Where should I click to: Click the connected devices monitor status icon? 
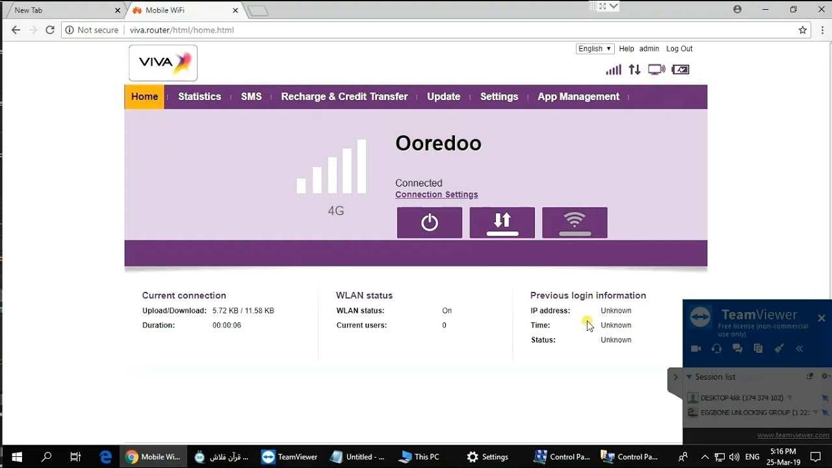(x=656, y=70)
